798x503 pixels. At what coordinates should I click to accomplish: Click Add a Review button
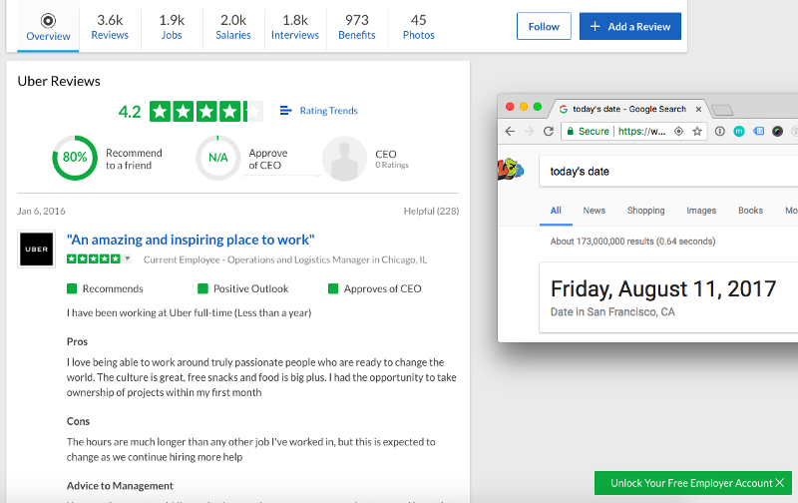coord(630,27)
